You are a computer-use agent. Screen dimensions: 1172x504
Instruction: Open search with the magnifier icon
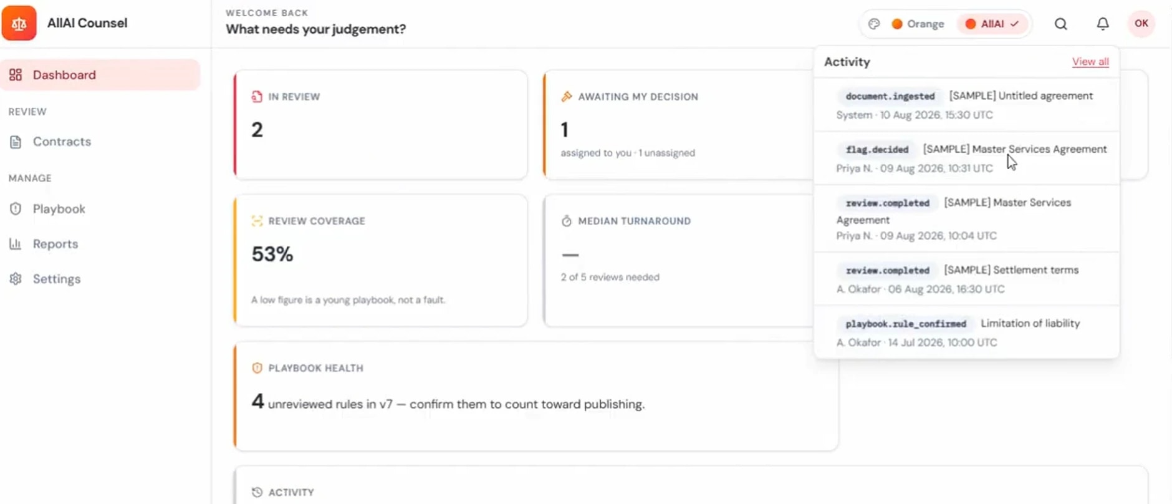(1060, 24)
